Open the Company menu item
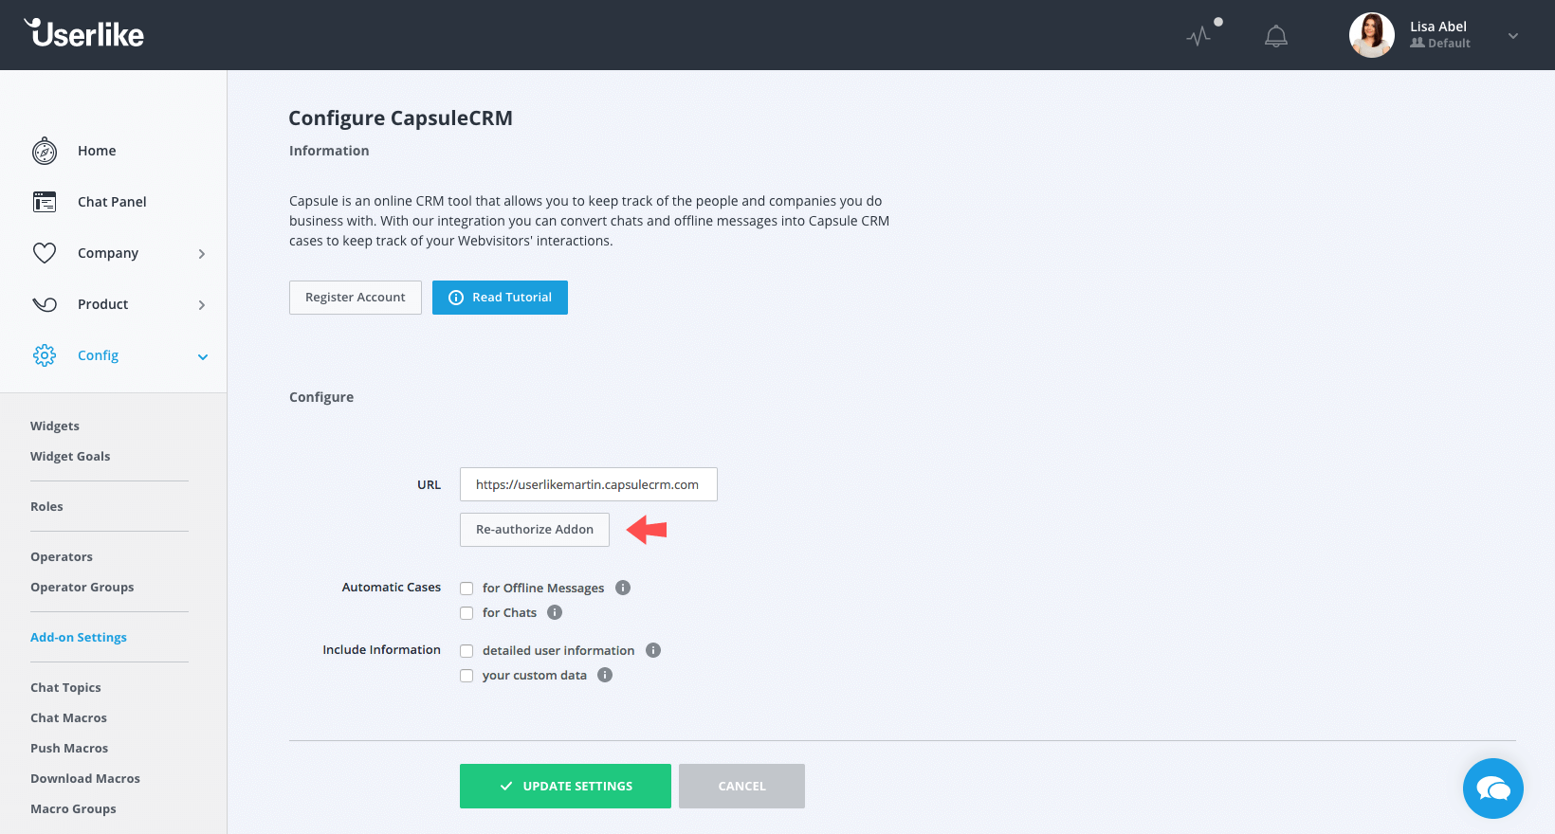 pos(108,253)
